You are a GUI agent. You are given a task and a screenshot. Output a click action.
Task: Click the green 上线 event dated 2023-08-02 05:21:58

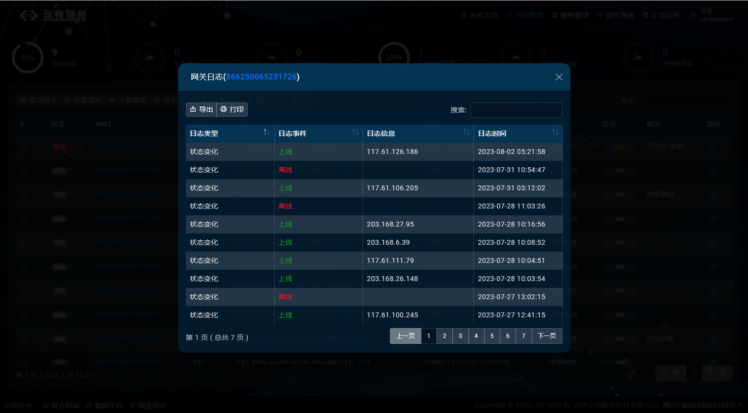pyautogui.click(x=285, y=152)
